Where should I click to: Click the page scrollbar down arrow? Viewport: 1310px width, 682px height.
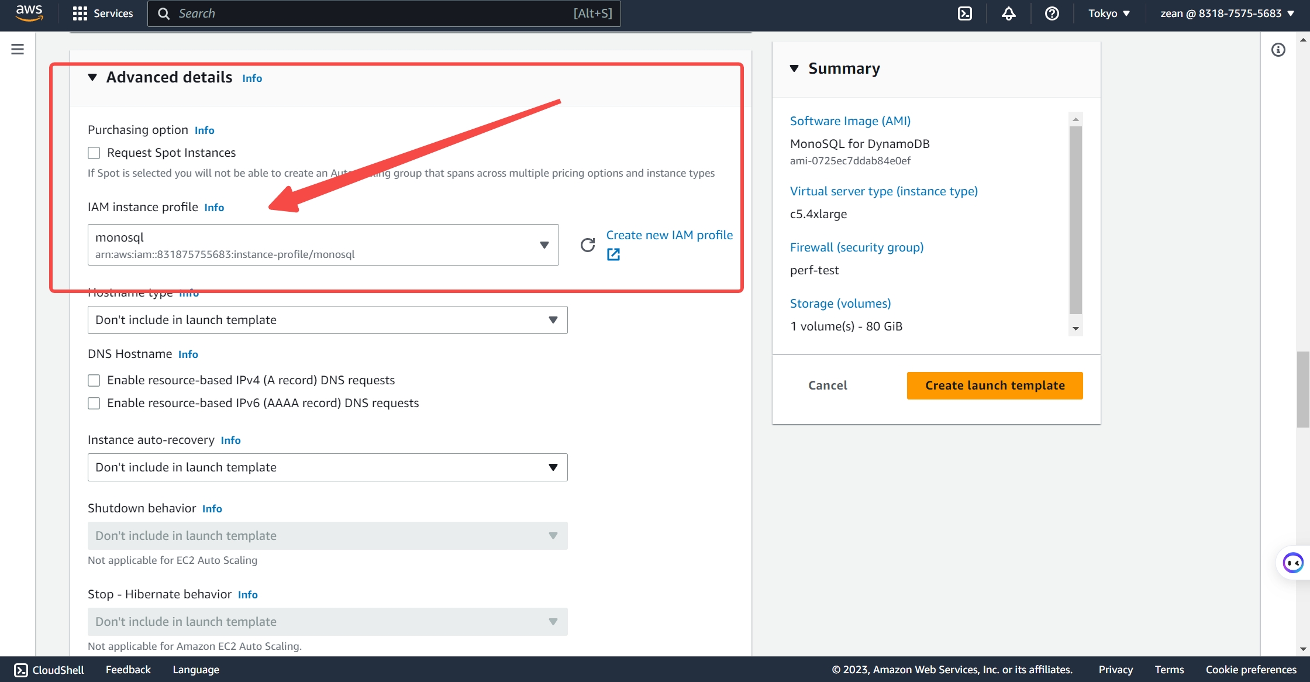1303,649
